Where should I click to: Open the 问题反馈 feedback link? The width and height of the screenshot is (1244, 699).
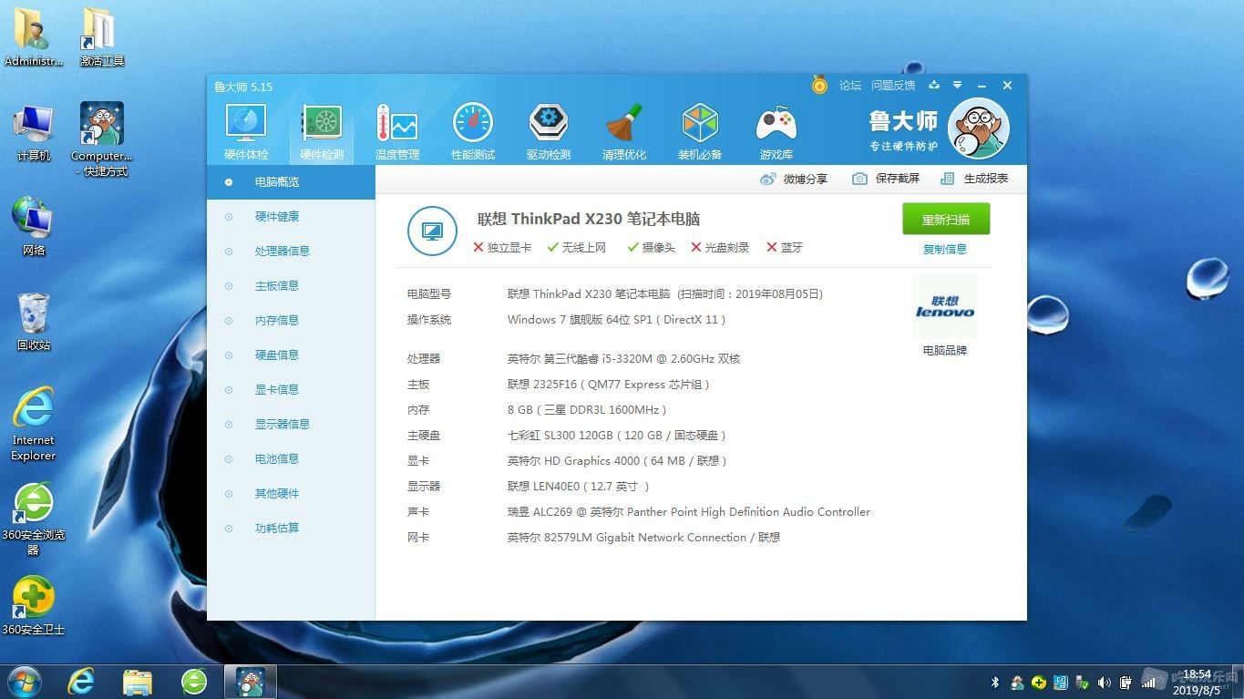point(893,86)
